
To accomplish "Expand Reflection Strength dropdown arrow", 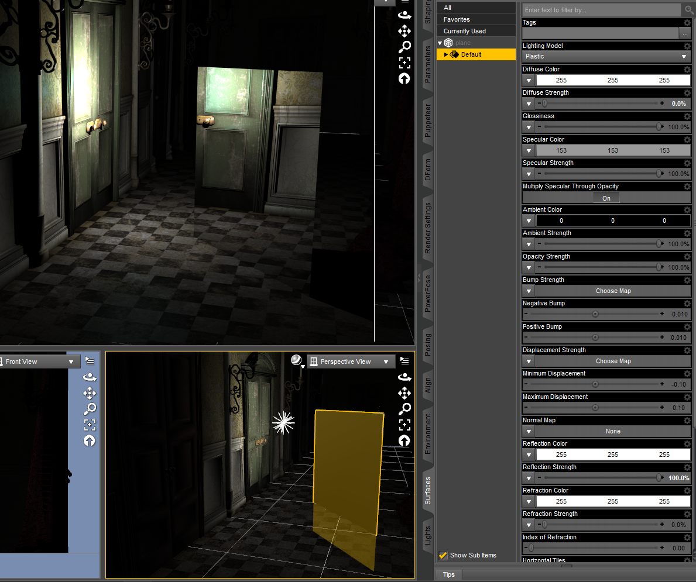I will [529, 478].
